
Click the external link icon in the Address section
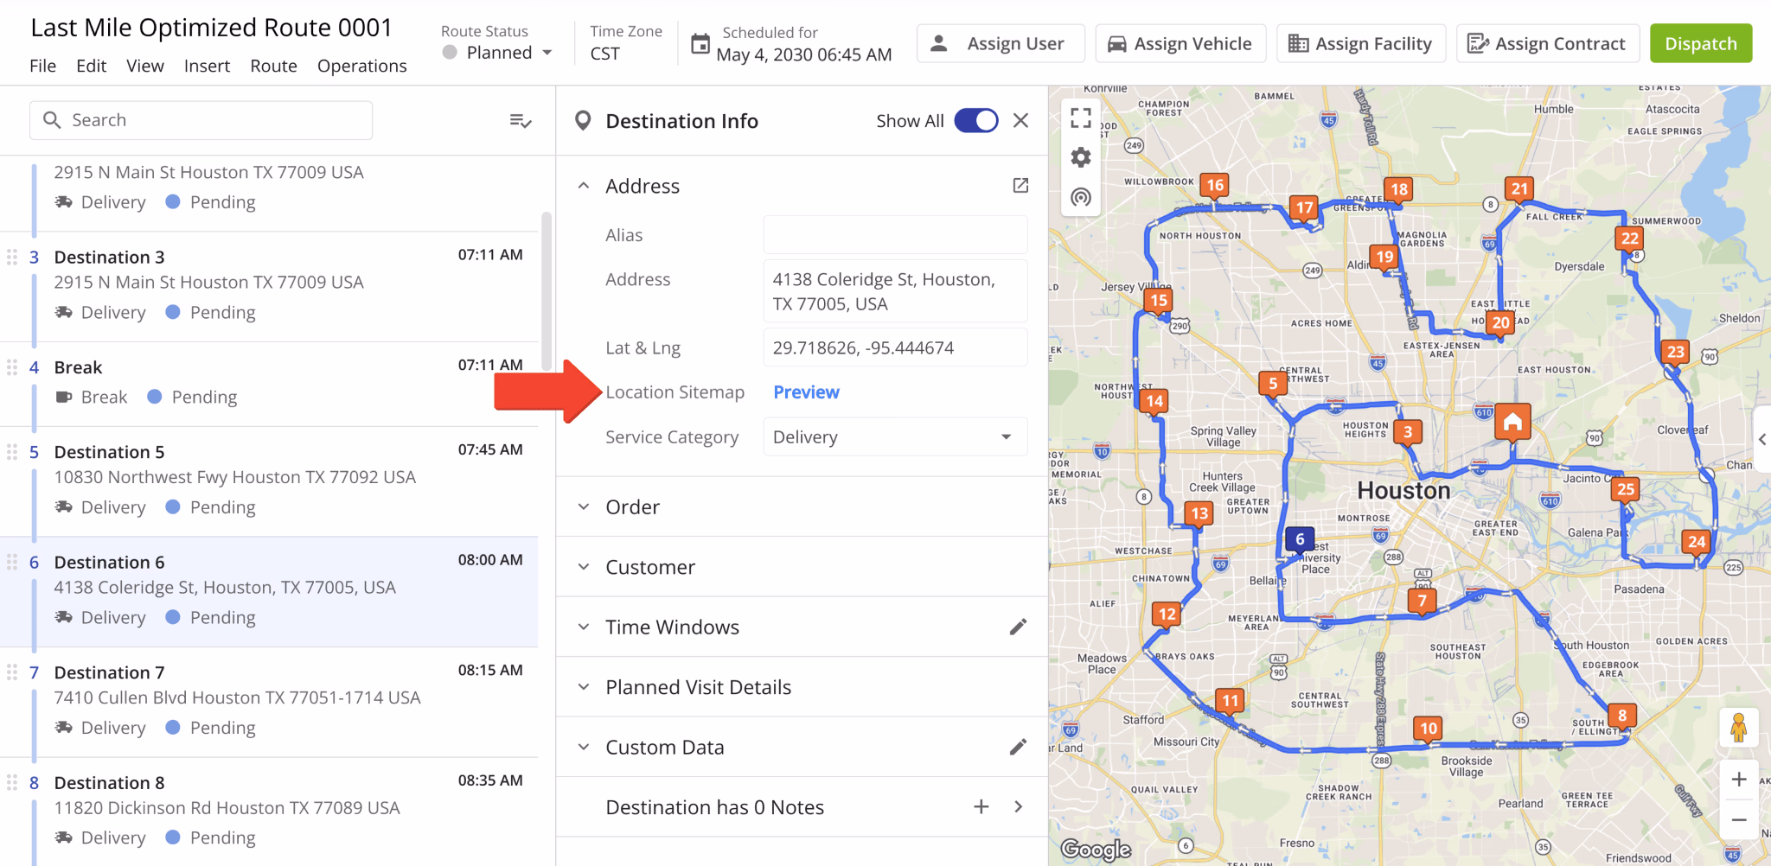pos(1020,185)
